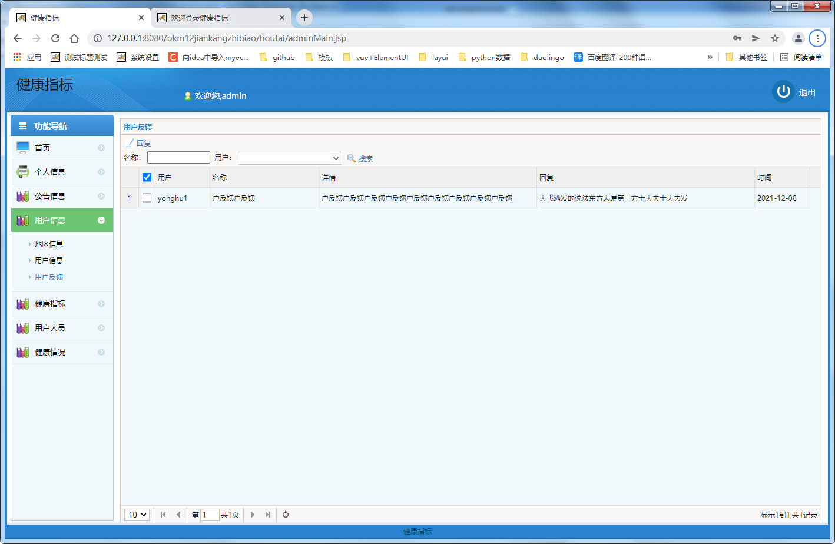Image resolution: width=835 pixels, height=544 pixels.
Task: Reload the browser page
Action: [x=55, y=38]
